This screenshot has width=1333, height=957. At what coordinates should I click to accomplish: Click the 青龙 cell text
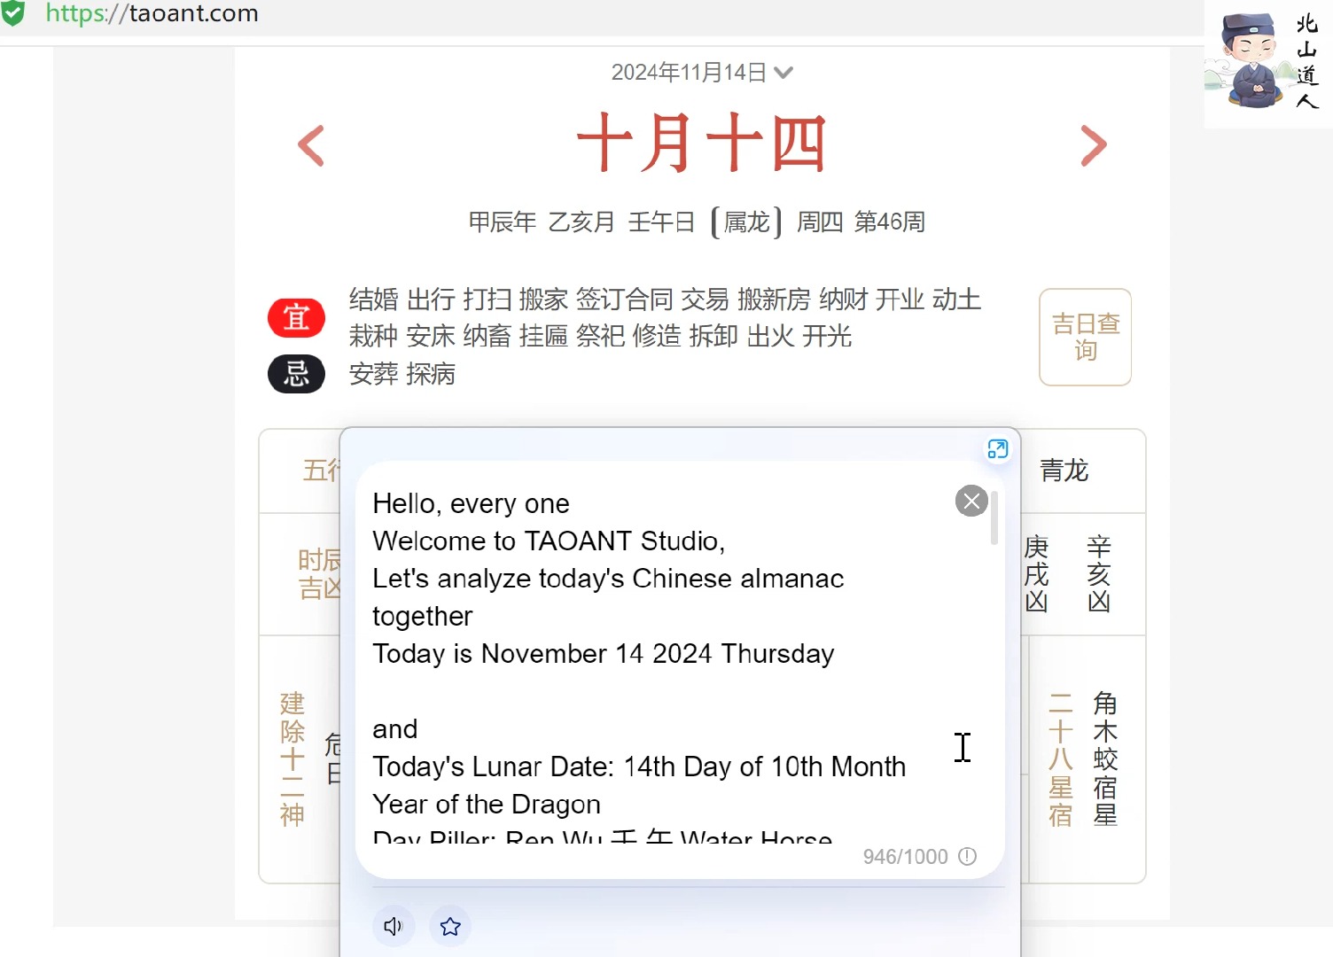coord(1064,471)
